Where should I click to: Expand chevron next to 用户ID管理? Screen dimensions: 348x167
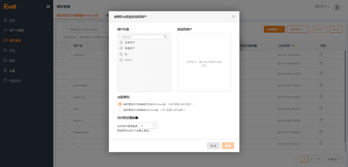click(x=49, y=30)
